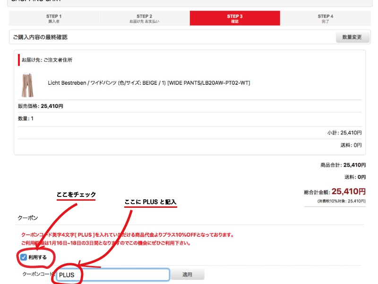Viewport: 378px width, 284px height.
Task: Click the 数量変更 quantity change button
Action: click(x=352, y=37)
